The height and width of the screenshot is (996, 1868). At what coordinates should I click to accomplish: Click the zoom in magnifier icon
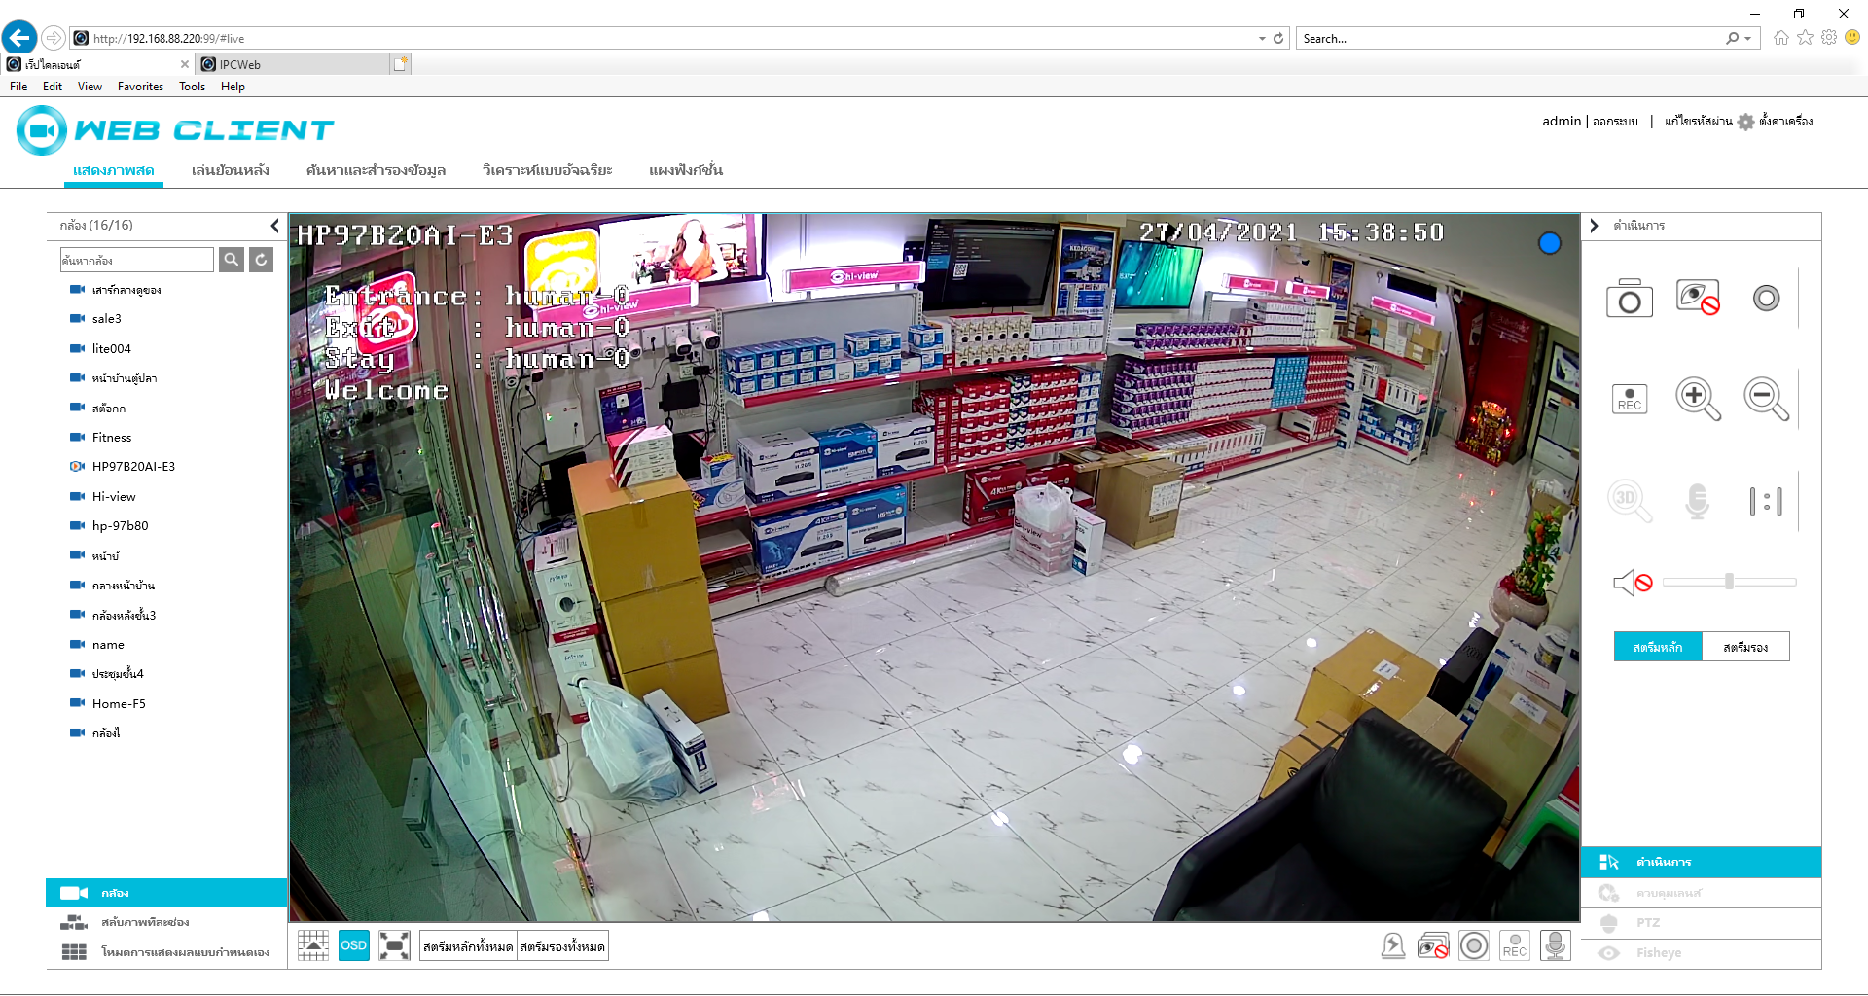pos(1697,399)
